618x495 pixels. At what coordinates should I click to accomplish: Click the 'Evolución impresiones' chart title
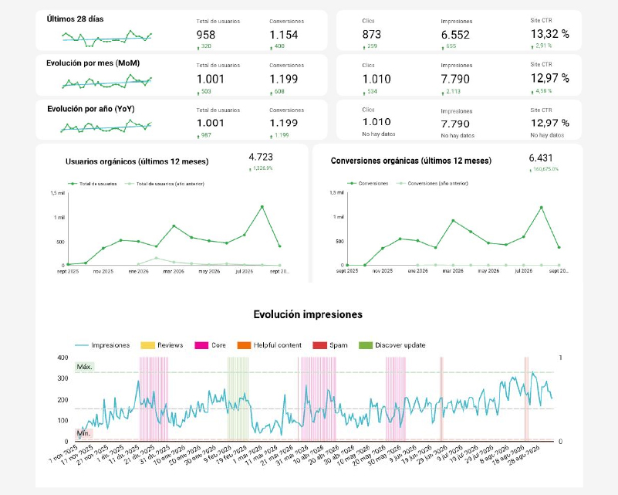tap(308, 314)
